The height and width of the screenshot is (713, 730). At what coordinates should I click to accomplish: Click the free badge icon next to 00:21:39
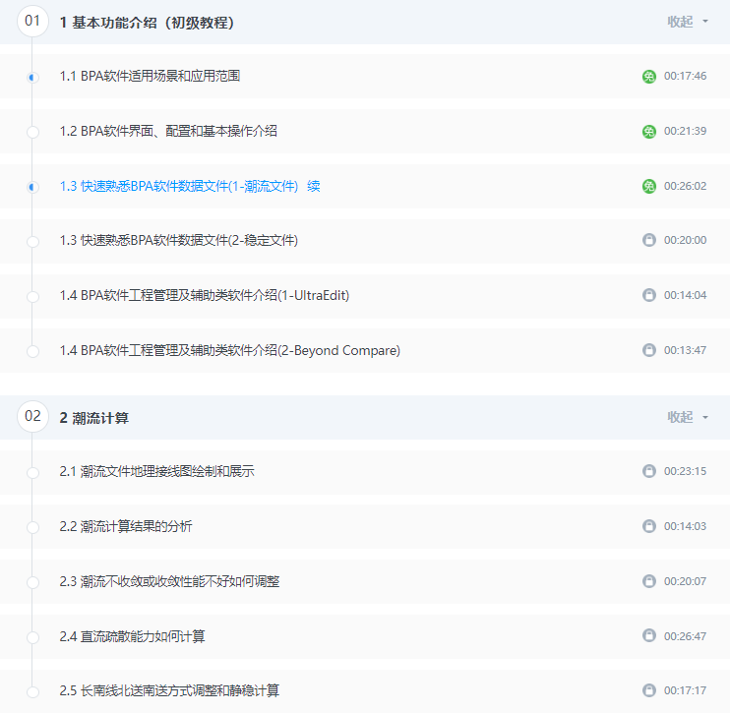click(x=649, y=131)
